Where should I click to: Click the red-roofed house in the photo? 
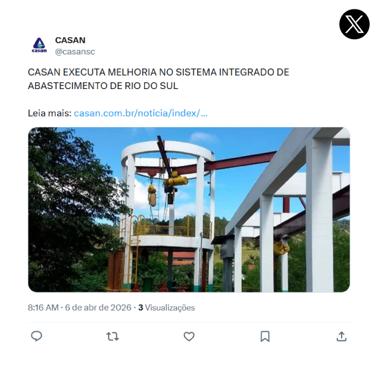point(180,258)
